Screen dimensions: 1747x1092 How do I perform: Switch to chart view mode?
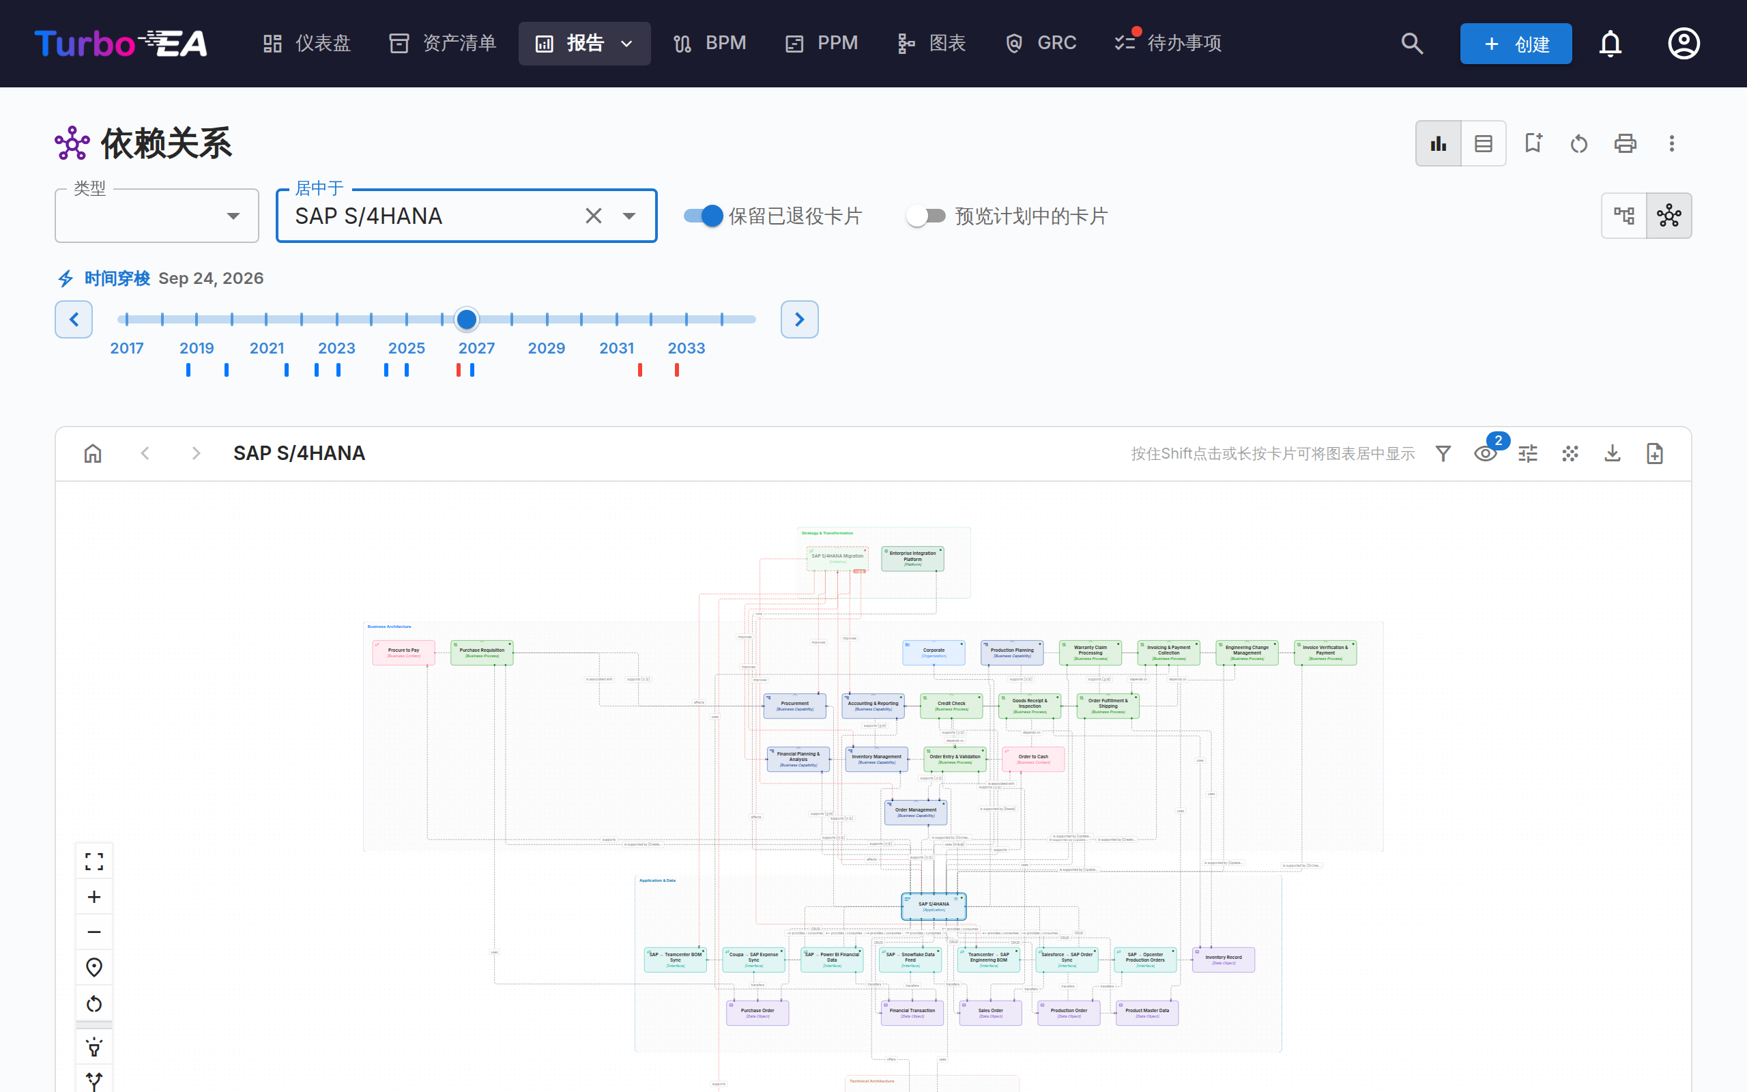click(1438, 143)
